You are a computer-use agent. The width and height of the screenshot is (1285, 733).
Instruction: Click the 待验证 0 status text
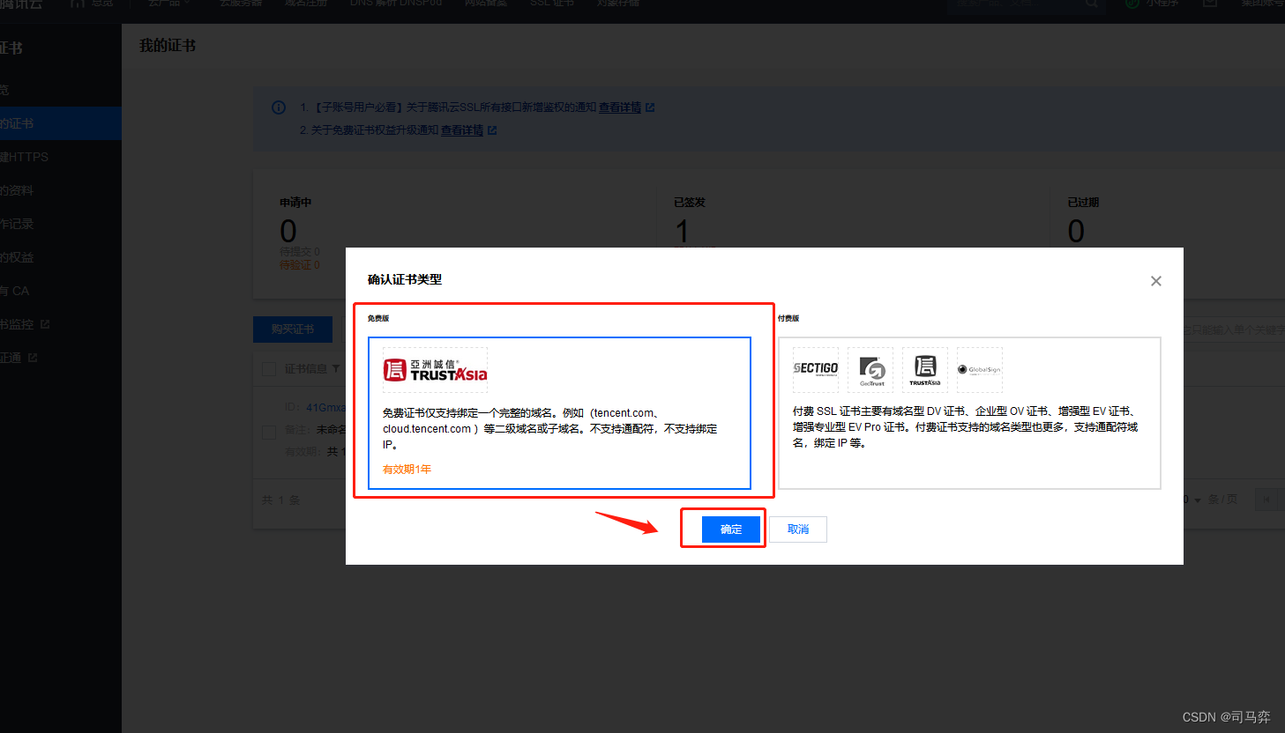[300, 264]
